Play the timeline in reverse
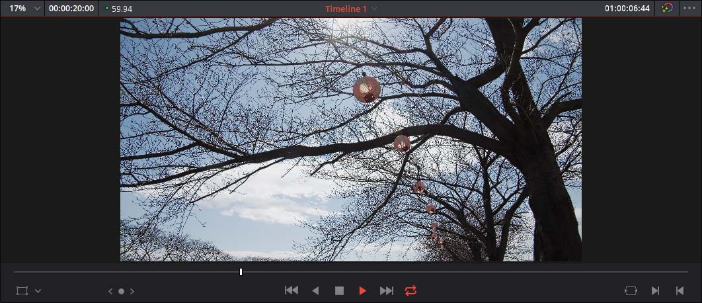 pos(315,291)
